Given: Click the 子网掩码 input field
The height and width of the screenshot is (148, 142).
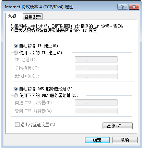Looking at the screenshot, I should (96, 68).
